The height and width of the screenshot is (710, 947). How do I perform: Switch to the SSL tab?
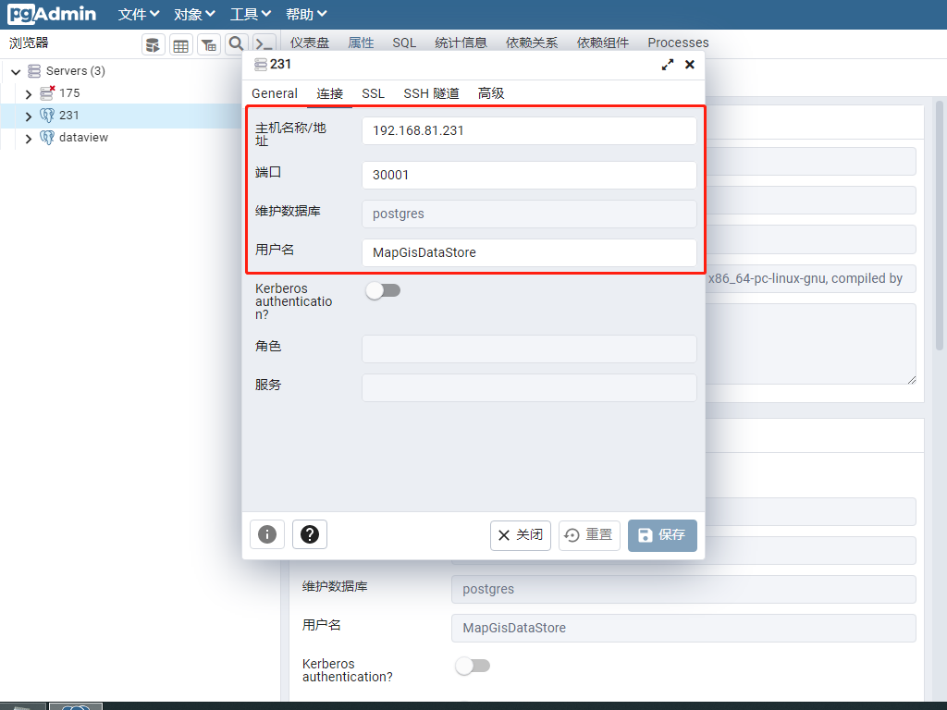[x=374, y=93]
